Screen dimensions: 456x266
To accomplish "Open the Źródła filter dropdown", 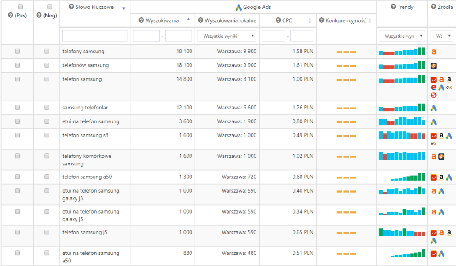I will pos(442,36).
